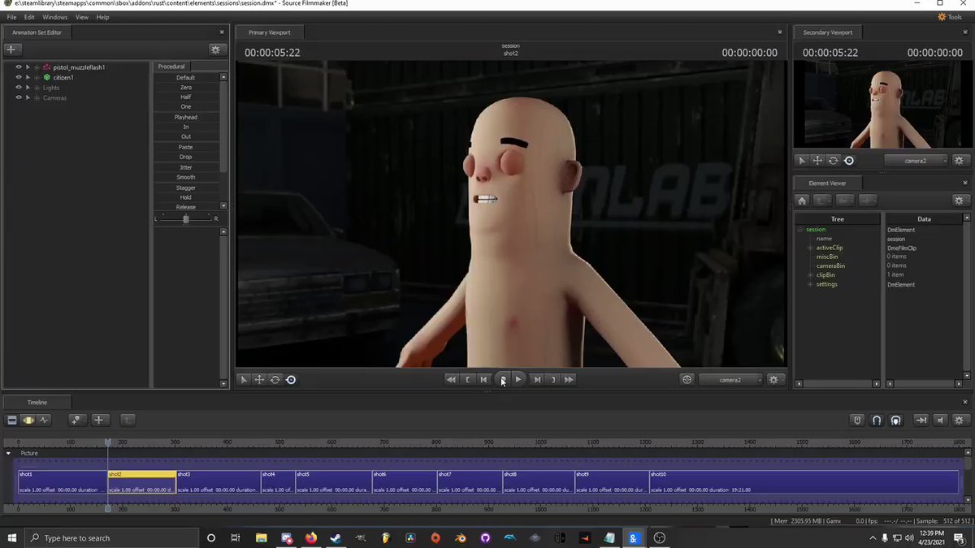Select rotate tool in primary viewport
The width and height of the screenshot is (975, 548).
275,379
